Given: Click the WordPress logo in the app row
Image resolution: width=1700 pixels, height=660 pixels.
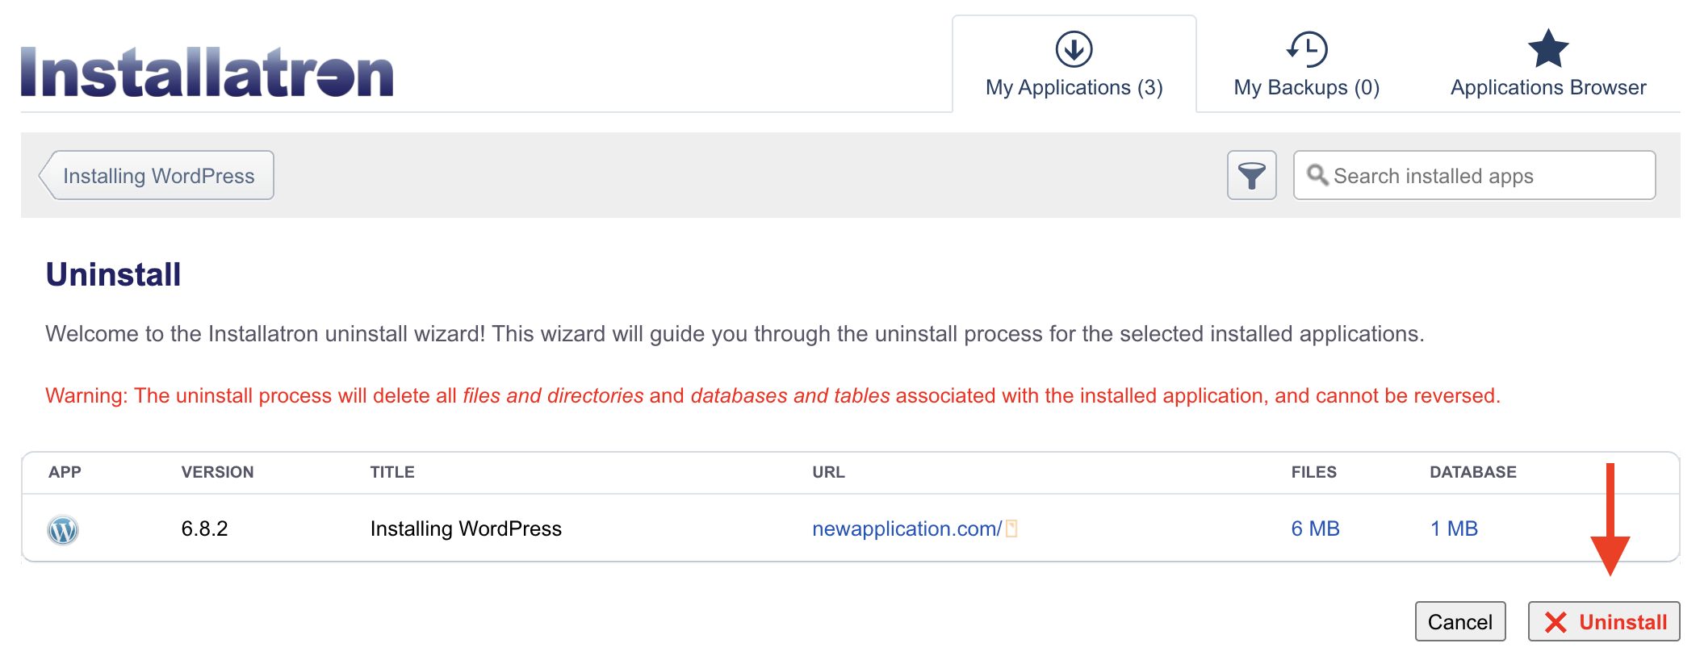Looking at the screenshot, I should click(x=63, y=529).
